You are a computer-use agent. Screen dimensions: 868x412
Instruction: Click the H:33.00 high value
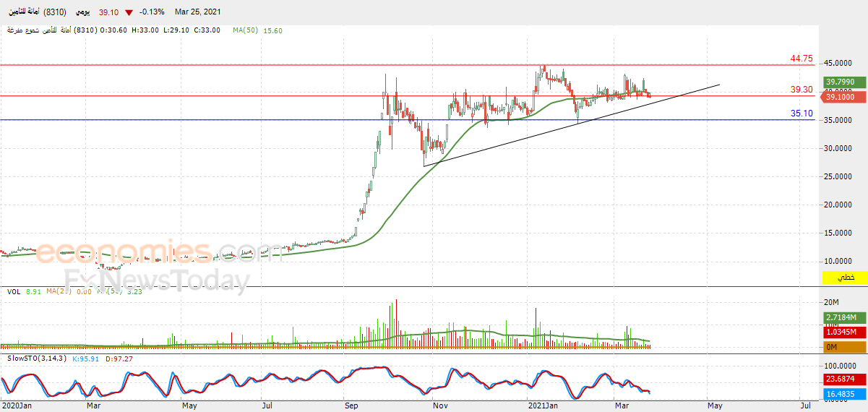(145, 30)
